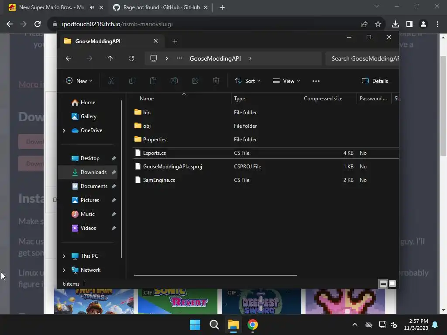Expand the This PC tree node
Image resolution: width=447 pixels, height=335 pixels.
(64, 256)
